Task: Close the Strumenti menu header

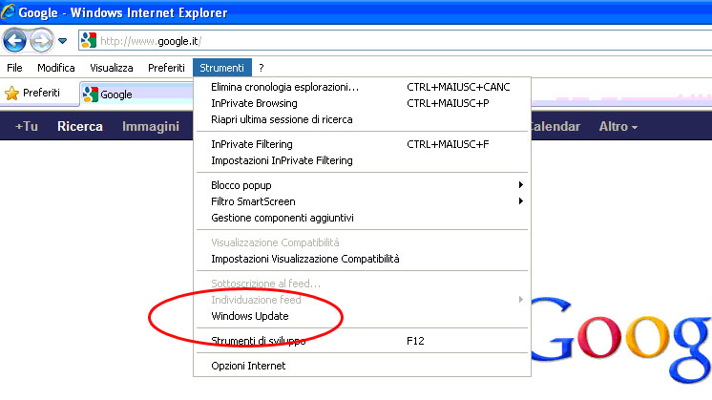Action: [x=222, y=68]
